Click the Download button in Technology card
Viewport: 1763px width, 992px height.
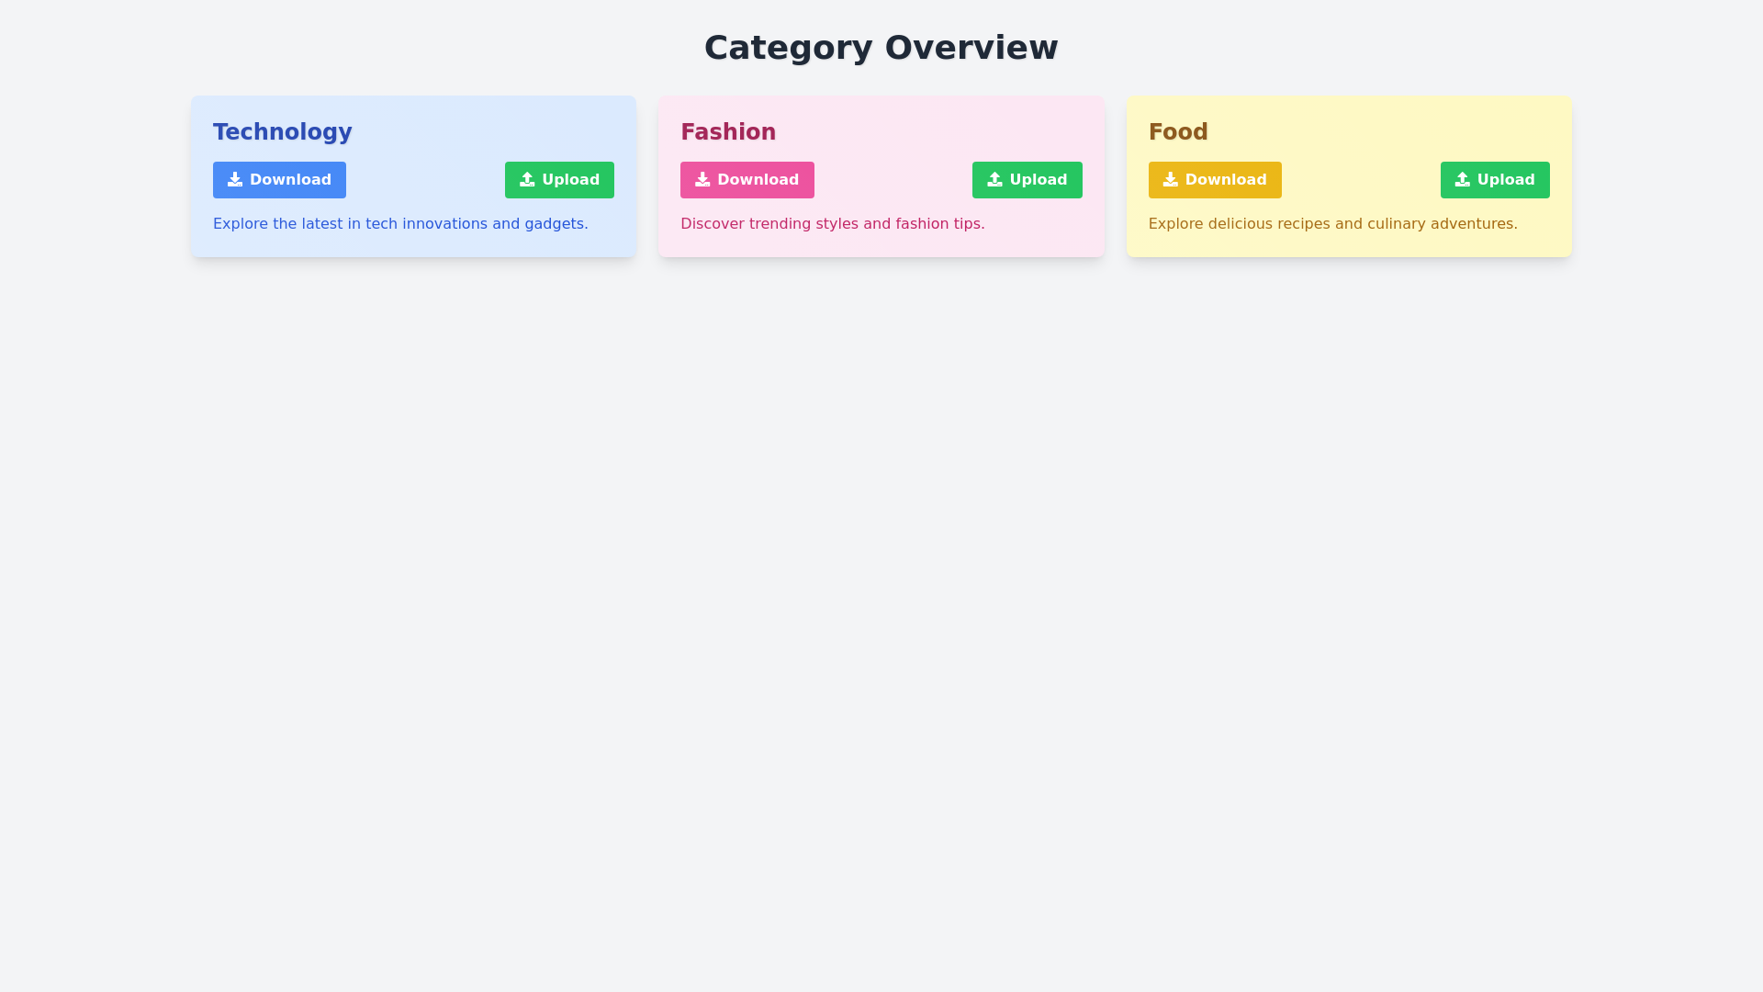tap(279, 179)
